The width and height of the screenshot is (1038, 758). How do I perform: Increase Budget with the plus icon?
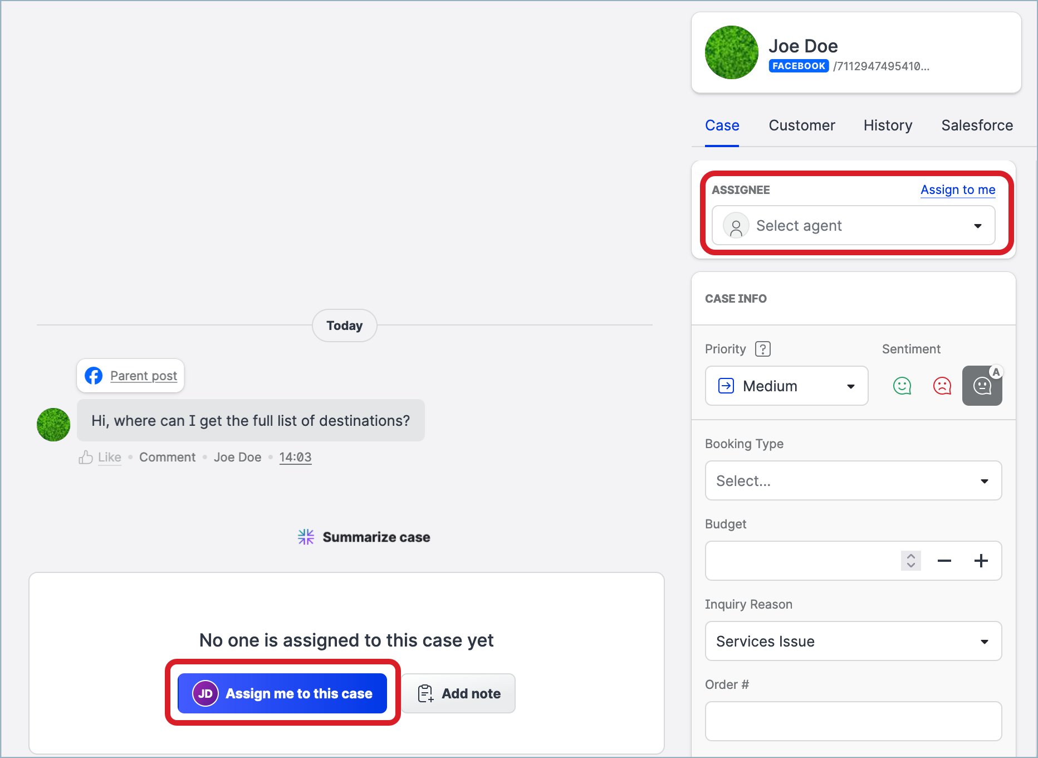[982, 561]
